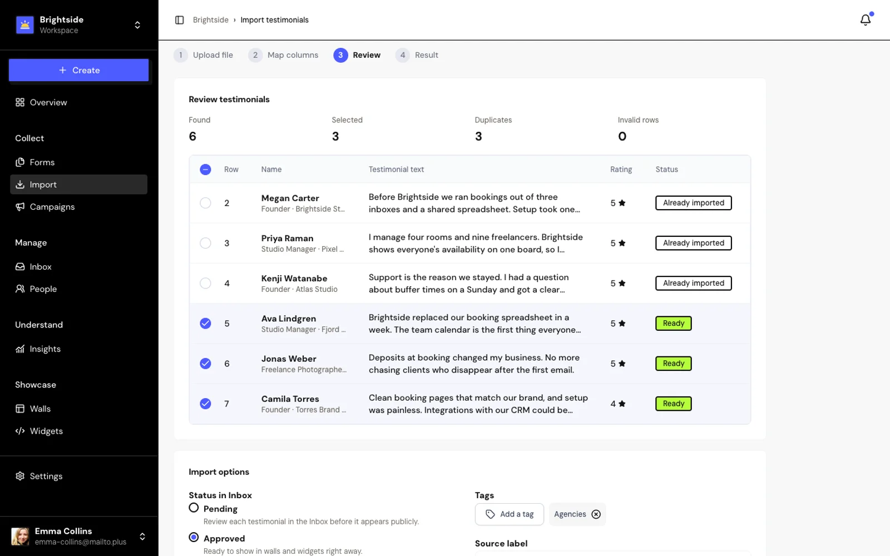This screenshot has height=556, width=890.
Task: Click Emma Collins avatar photo
Action: click(x=21, y=537)
